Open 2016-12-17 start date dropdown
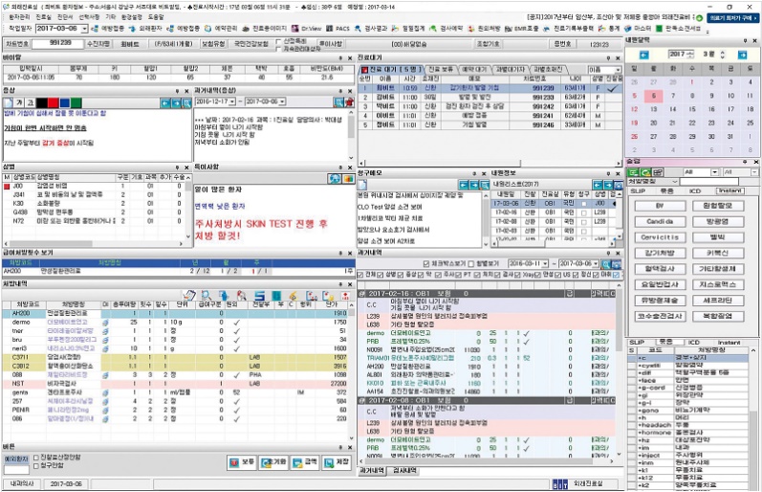 click(x=232, y=101)
